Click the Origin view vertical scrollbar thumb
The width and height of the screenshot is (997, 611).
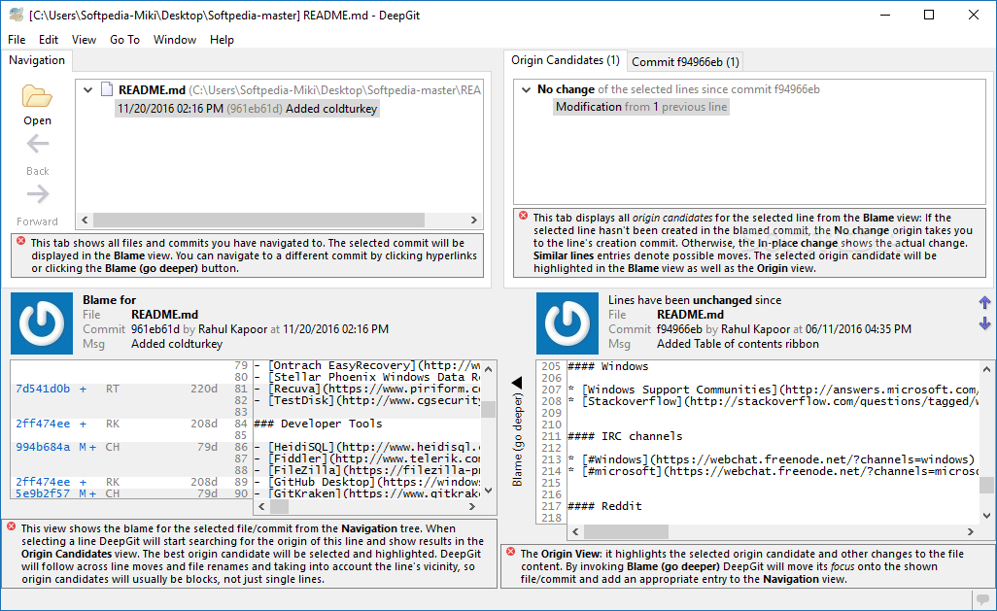coord(986,485)
